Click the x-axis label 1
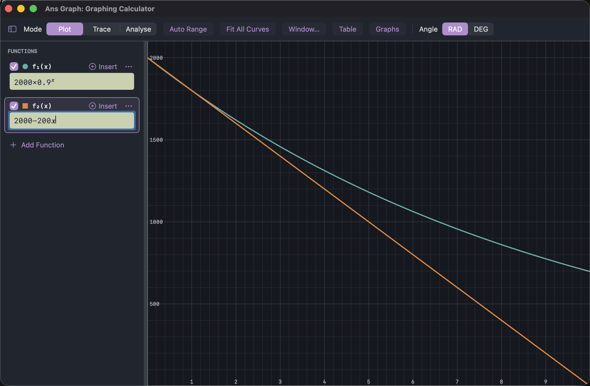The height and width of the screenshot is (386, 590). [x=191, y=382]
